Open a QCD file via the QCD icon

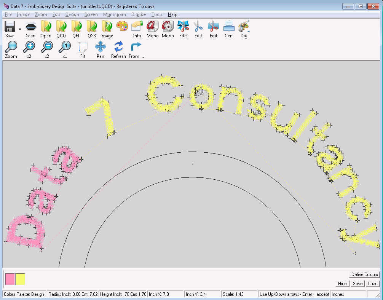click(61, 27)
